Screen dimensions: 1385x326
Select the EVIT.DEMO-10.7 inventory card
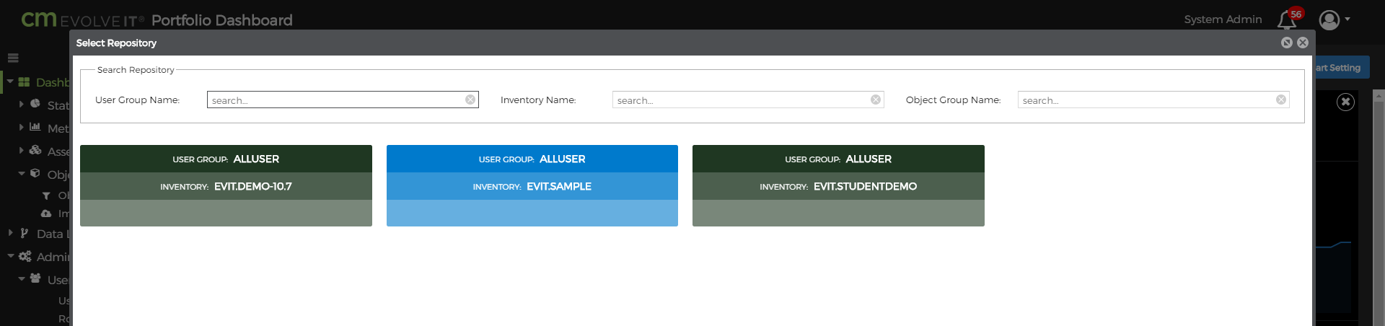point(226,185)
